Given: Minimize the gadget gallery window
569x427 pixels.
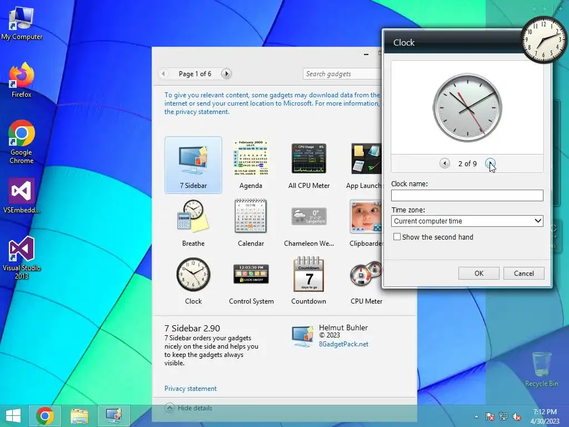Looking at the screenshot, I should pyautogui.click(x=366, y=54).
